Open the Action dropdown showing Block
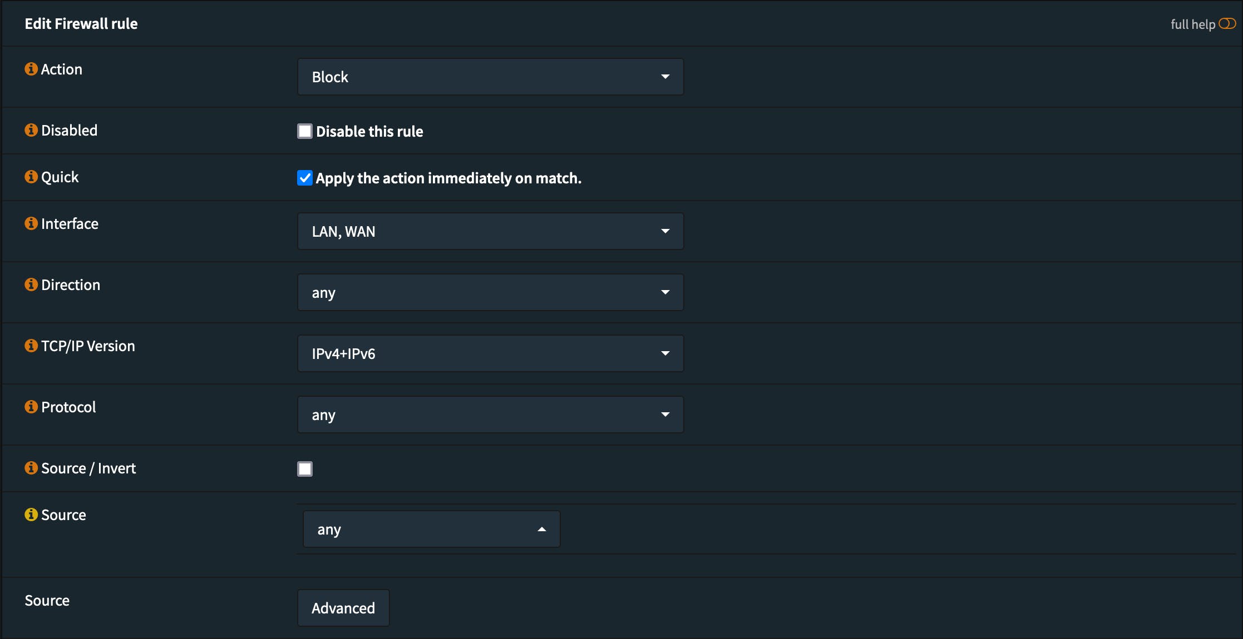 (490, 77)
